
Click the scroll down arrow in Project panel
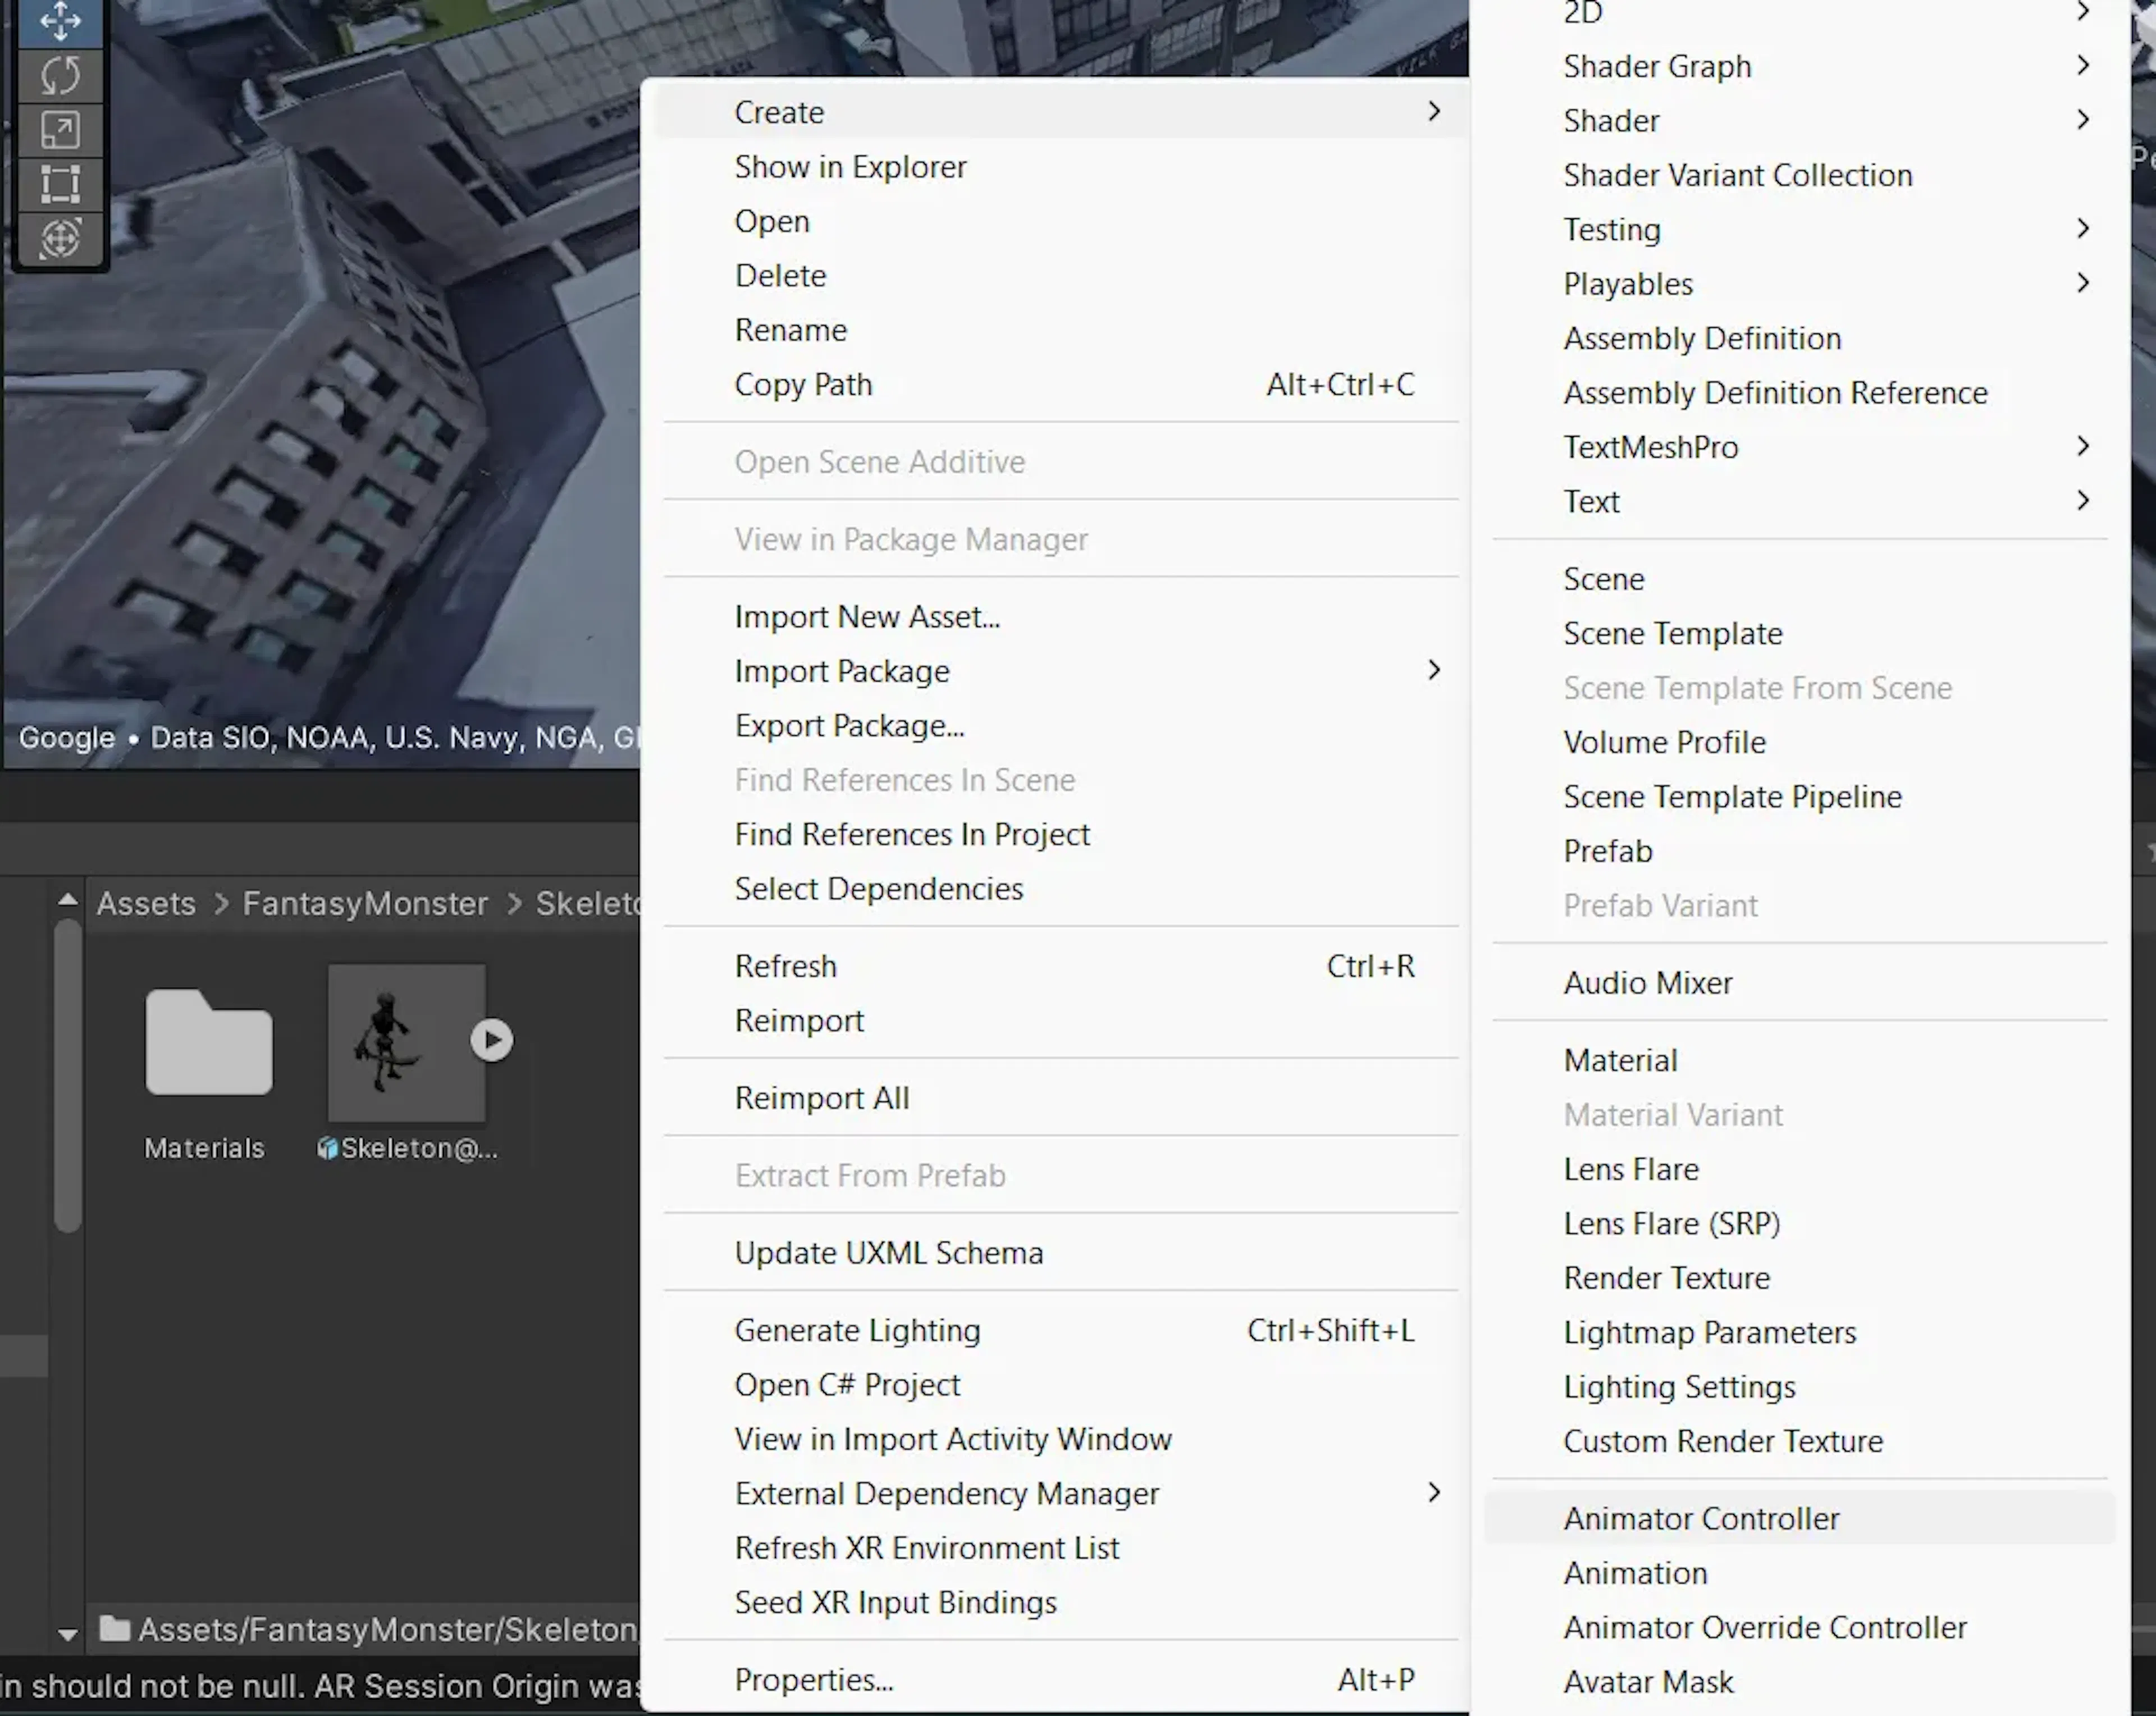point(68,1635)
